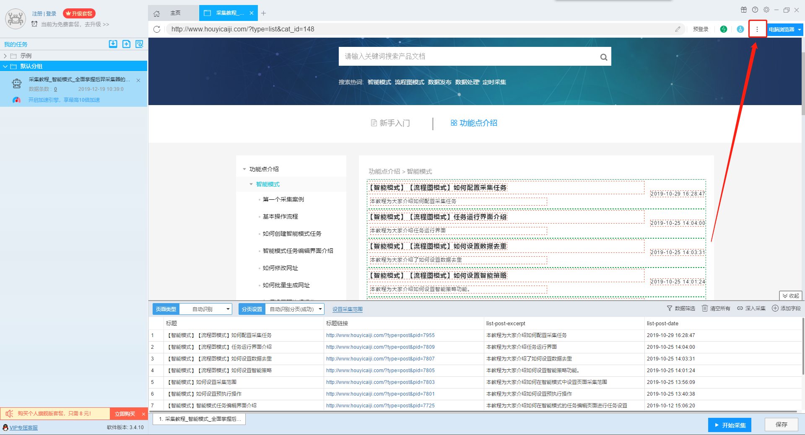Open the task view search icon in sidebar
This screenshot has width=805, height=435.
point(139,44)
